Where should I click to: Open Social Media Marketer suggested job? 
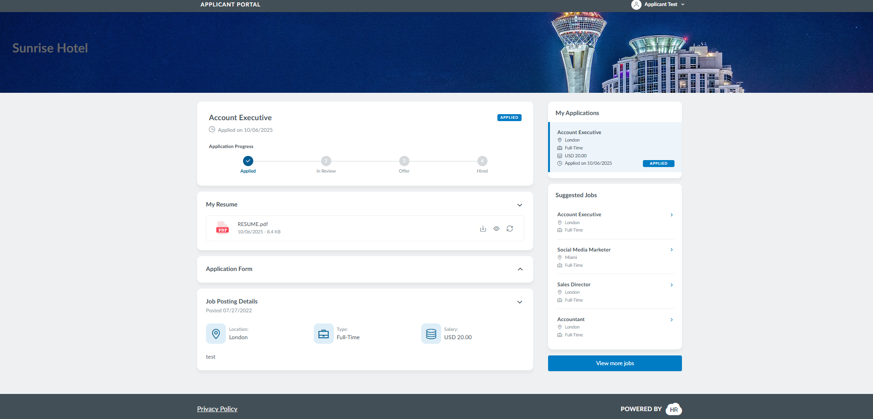pyautogui.click(x=584, y=250)
